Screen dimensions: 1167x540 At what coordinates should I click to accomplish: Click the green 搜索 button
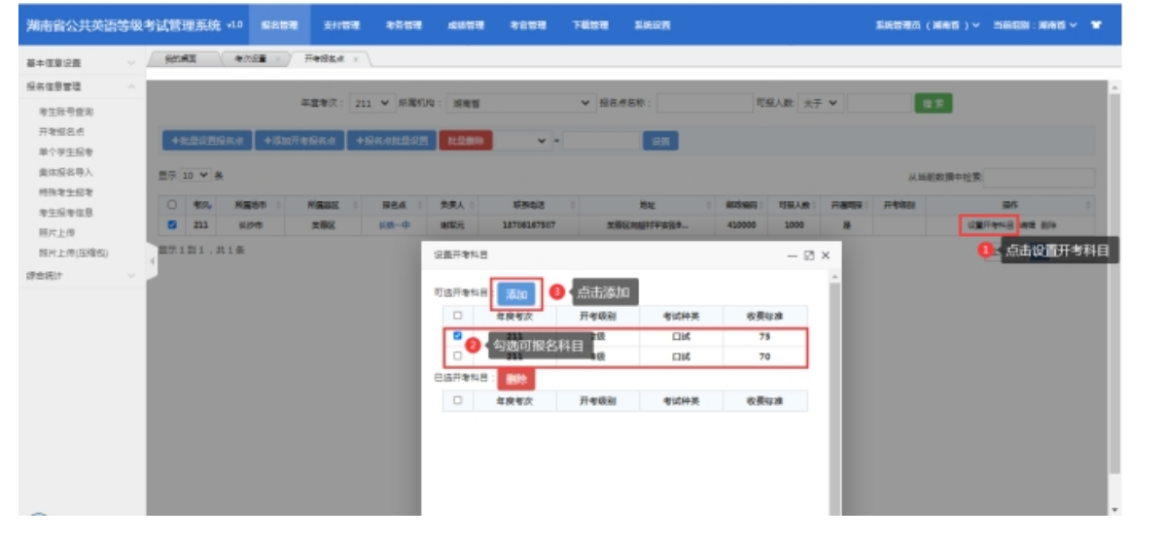(x=933, y=102)
